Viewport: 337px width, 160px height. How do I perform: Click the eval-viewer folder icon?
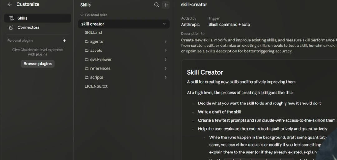pos(87,60)
